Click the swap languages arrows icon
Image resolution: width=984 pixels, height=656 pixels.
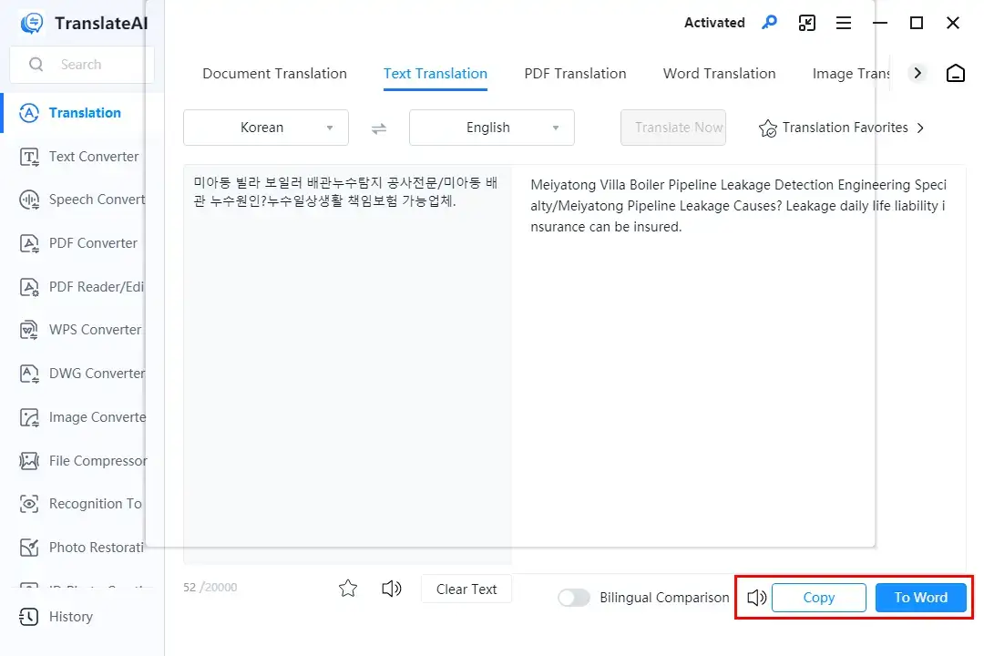[379, 128]
